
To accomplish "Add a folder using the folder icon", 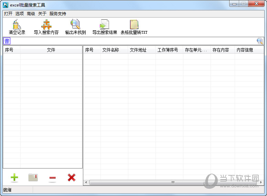I will pos(33,177).
